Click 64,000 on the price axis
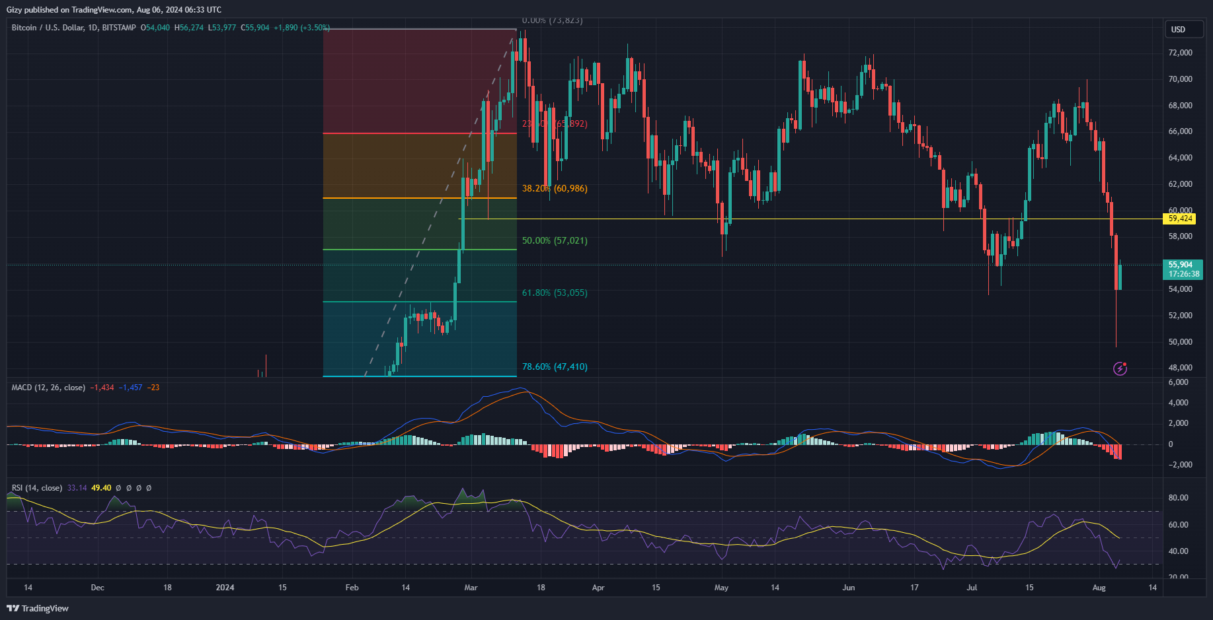1213x620 pixels. point(1181,158)
